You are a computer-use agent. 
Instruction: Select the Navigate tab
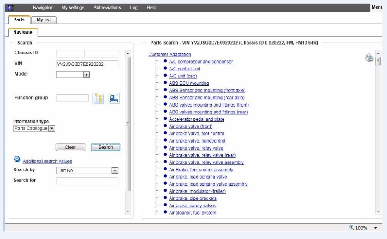point(23,32)
